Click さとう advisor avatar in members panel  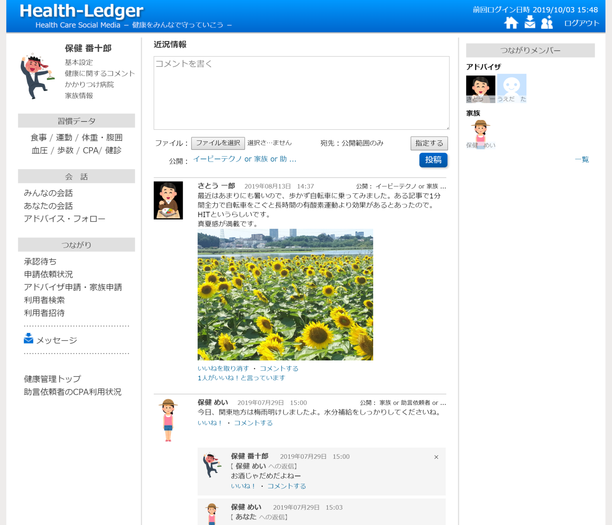pyautogui.click(x=480, y=89)
